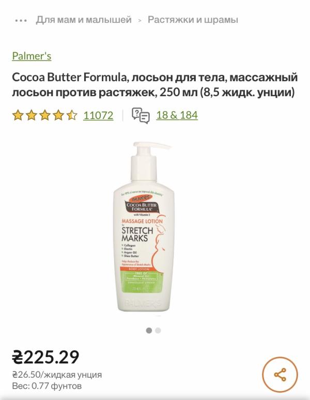Viewport: 310px width, 400px height.
Task: Select the first image carousel dot
Action: coord(149,331)
